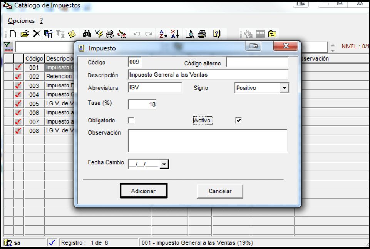
Task: Search with the binoculars icon
Action: click(x=87, y=34)
